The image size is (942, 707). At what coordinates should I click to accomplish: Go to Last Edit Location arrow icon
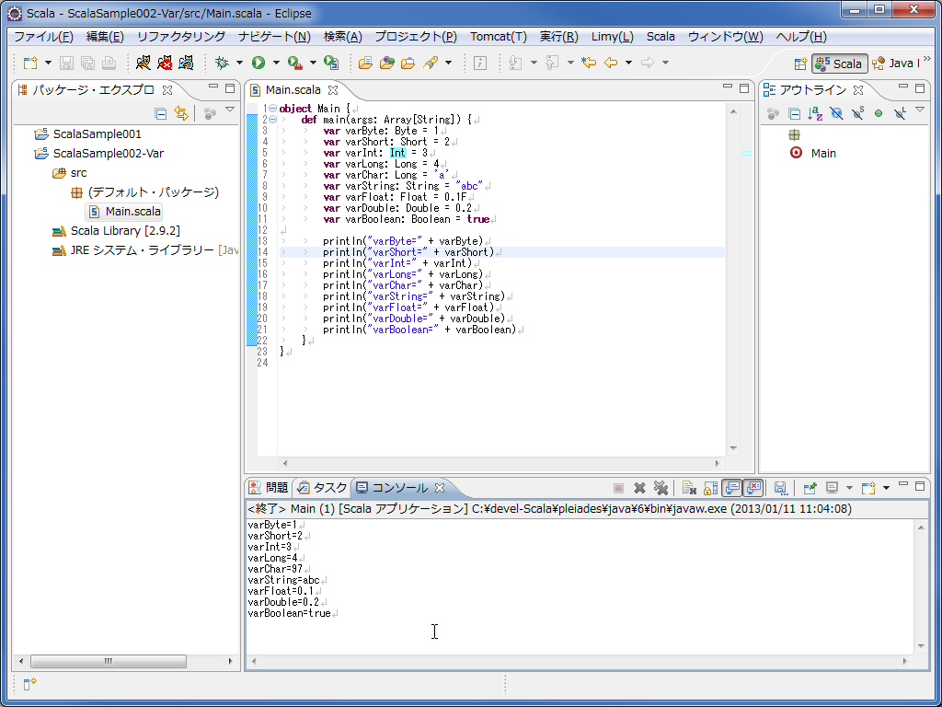pos(589,63)
